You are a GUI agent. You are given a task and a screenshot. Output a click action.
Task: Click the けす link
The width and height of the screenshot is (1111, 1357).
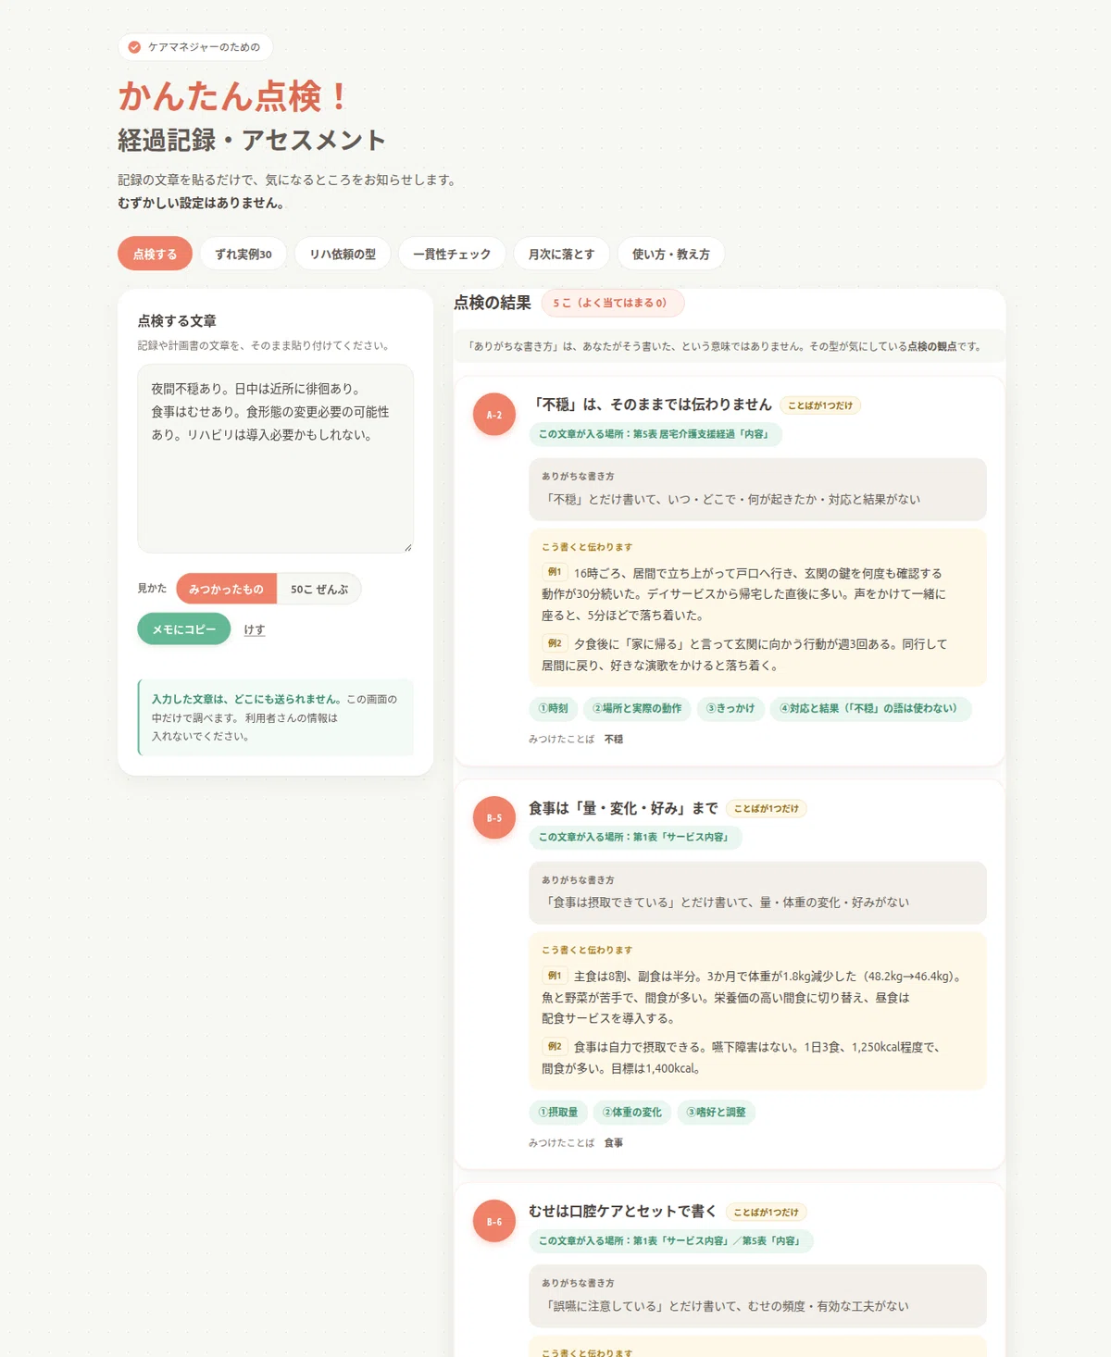pyautogui.click(x=255, y=629)
